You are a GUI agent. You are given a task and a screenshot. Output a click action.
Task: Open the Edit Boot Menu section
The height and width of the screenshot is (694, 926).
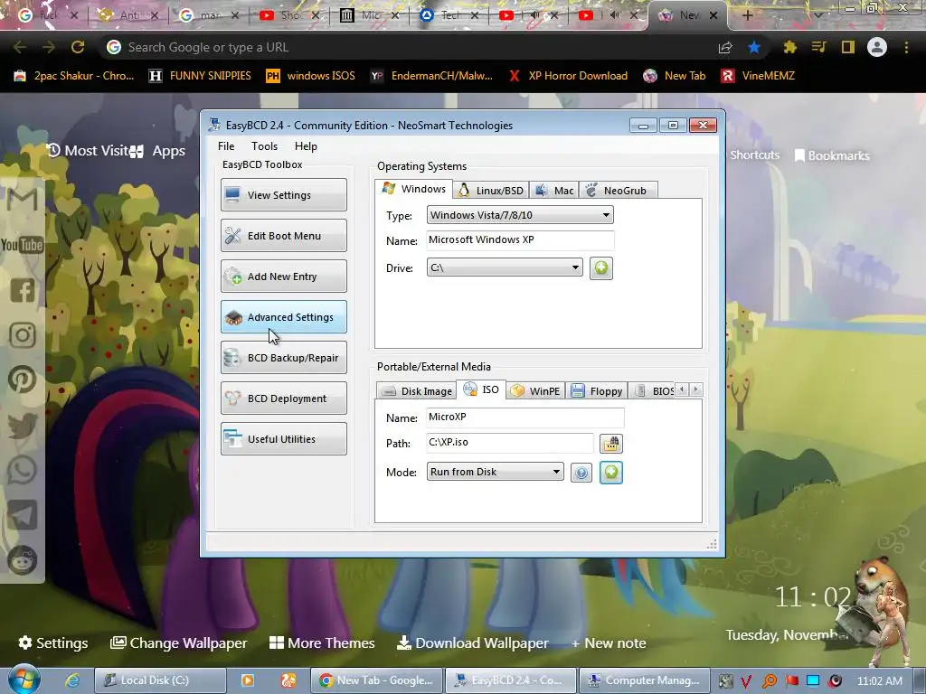coord(283,236)
